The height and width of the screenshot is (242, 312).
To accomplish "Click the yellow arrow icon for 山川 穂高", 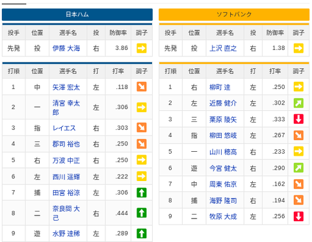I will (x=298, y=151).
